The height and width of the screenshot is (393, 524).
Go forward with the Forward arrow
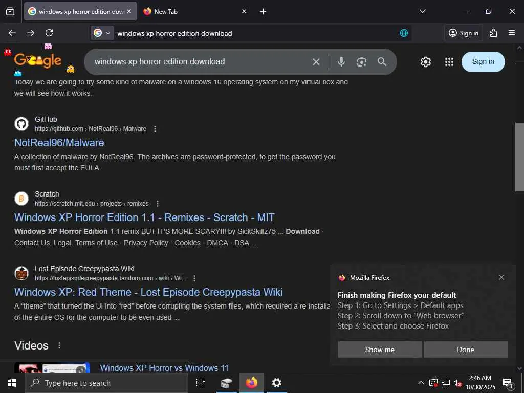31,33
